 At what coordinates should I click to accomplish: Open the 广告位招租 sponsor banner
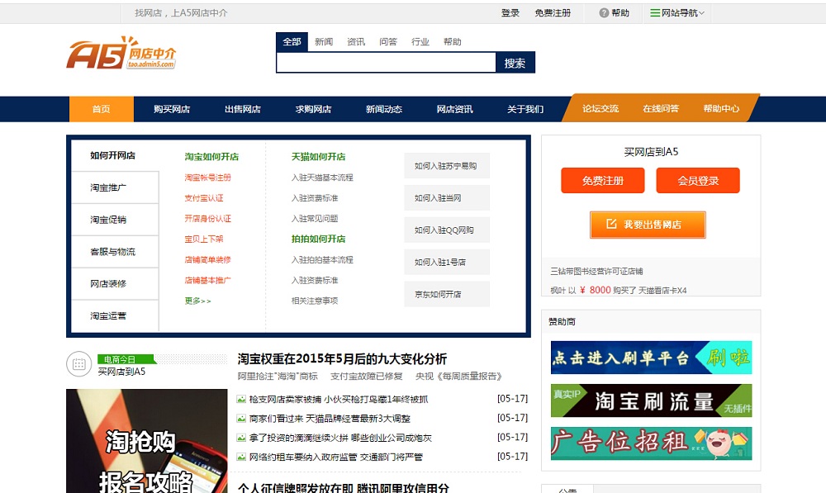tap(651, 443)
